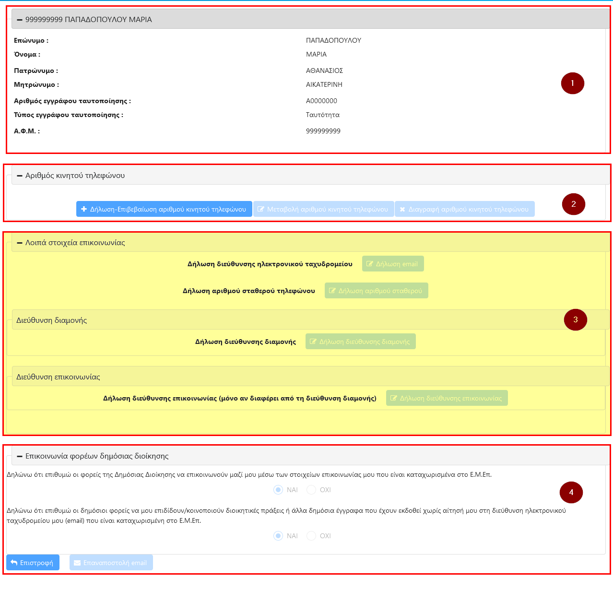613x590 pixels.
Task: Collapse Επικοινωνία φορέων δημόσιας διοίκησης section
Action: [x=20, y=456]
